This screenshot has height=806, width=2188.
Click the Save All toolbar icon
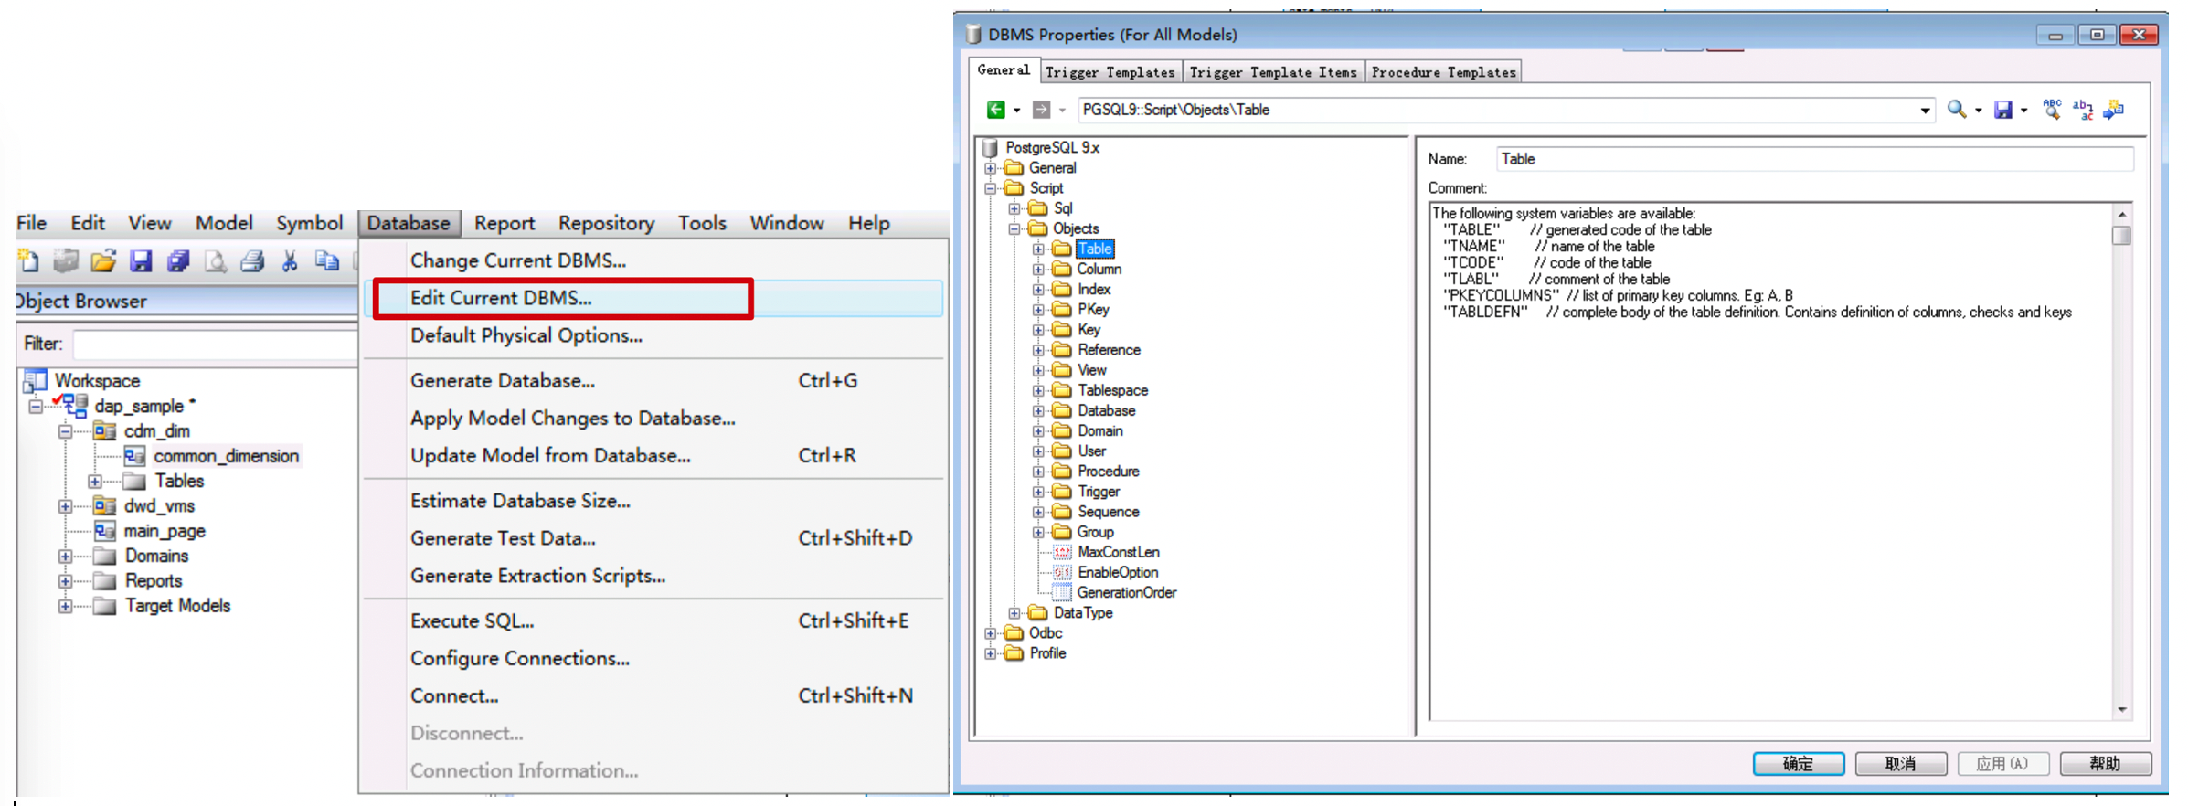click(x=178, y=261)
